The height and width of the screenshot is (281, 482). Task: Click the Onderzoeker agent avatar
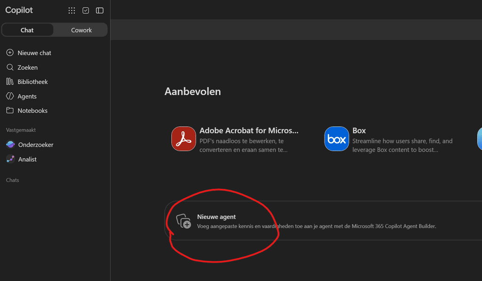tap(10, 145)
